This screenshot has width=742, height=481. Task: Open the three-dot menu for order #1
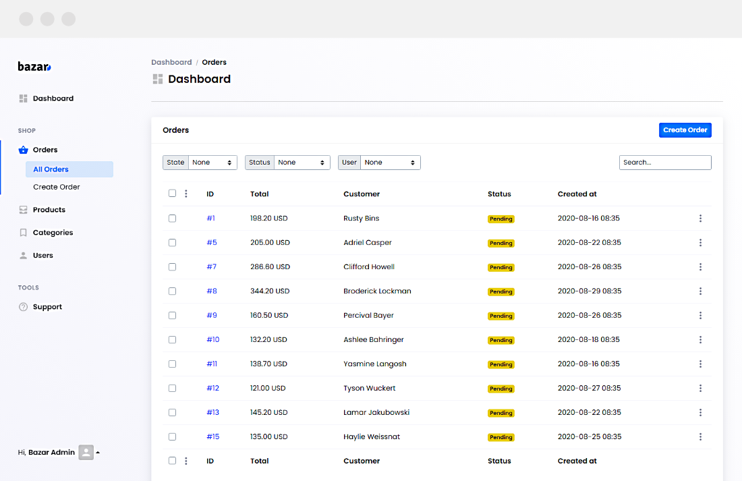700,219
